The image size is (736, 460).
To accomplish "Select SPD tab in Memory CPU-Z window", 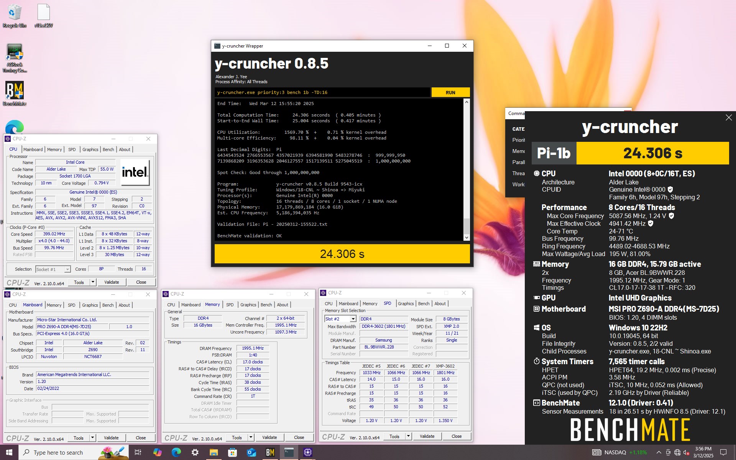I will 230,305.
